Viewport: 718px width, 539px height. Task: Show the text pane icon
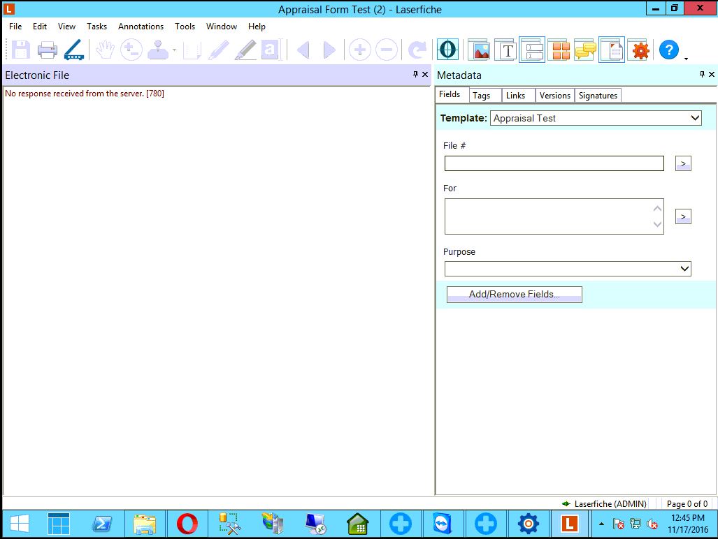(507, 50)
